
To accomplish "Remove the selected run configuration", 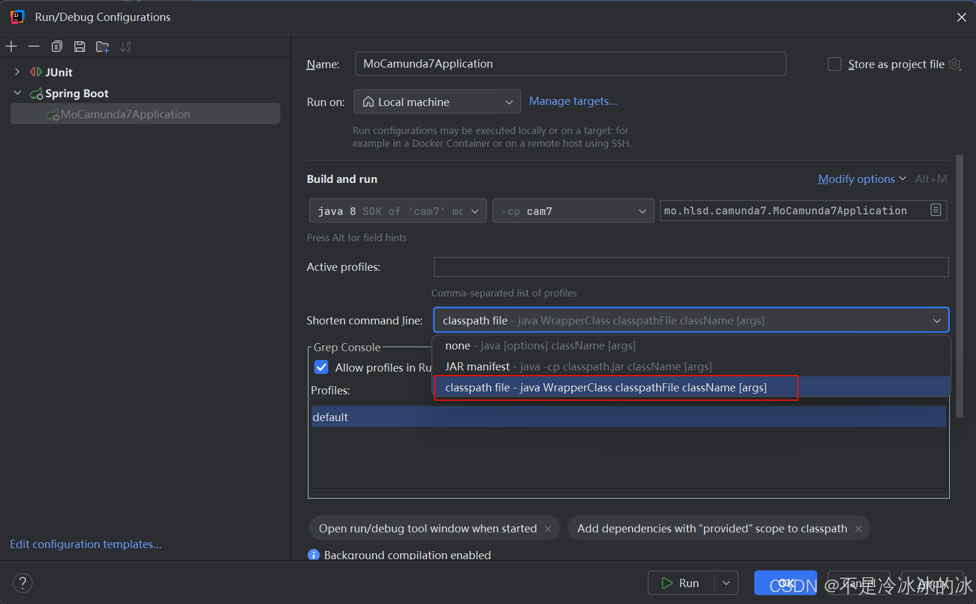I will coord(34,46).
